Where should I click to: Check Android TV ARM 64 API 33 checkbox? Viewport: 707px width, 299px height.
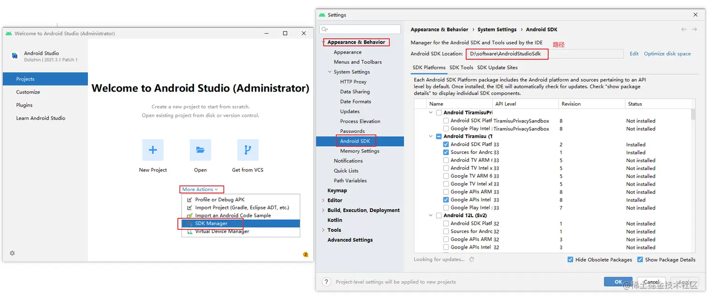(446, 160)
